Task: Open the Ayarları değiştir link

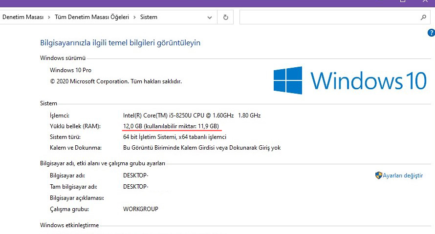Action: pos(403,175)
